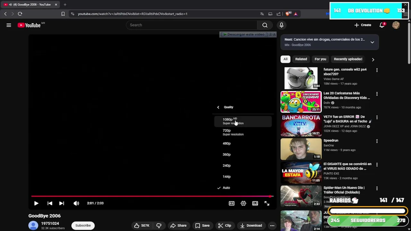The image size is (411, 231).
Task: Open the 19751024 channel name link
Action: (50, 223)
